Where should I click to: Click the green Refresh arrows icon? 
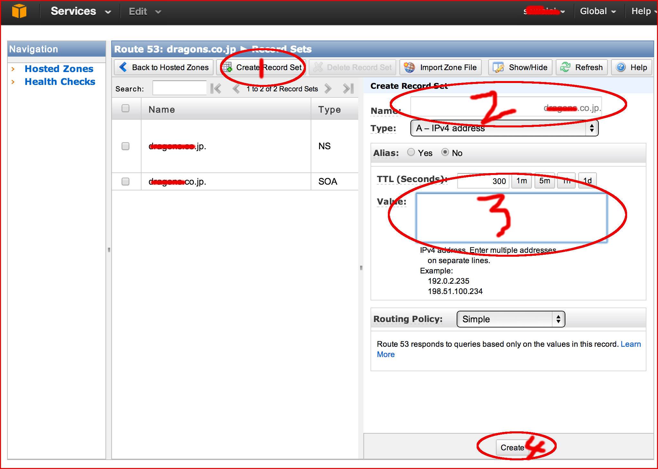point(565,67)
